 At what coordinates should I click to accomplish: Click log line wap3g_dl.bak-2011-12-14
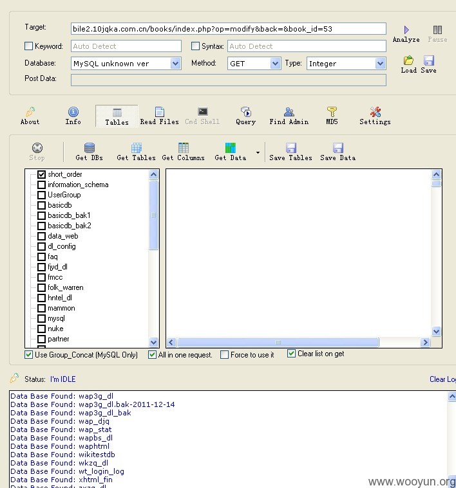tap(93, 404)
